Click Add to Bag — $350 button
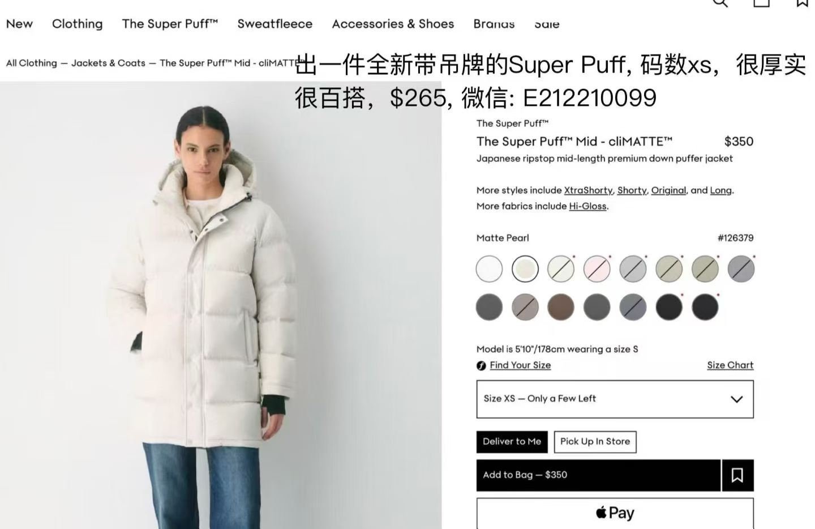The height and width of the screenshot is (529, 815). click(x=599, y=475)
